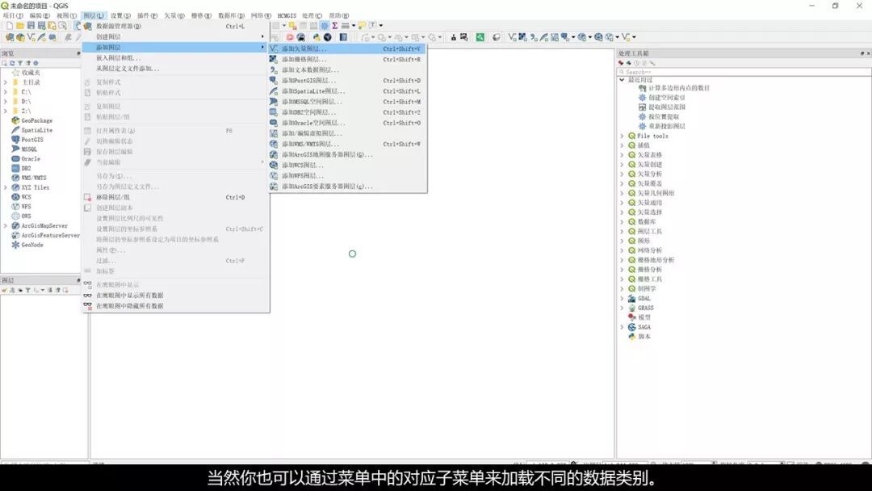
Task: Select GeoPackage in browser panel
Action: pos(36,120)
